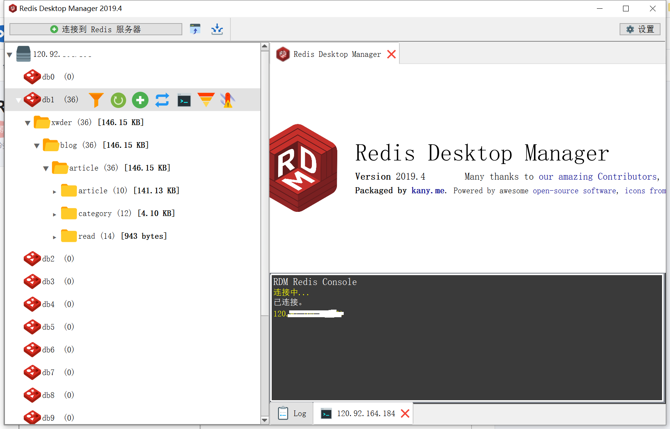The image size is (670, 429).
Task: Click the blue reload namespaces icon
Action: pos(162,100)
